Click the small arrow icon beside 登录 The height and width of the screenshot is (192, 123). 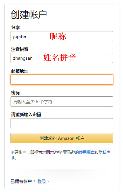click(48, 181)
